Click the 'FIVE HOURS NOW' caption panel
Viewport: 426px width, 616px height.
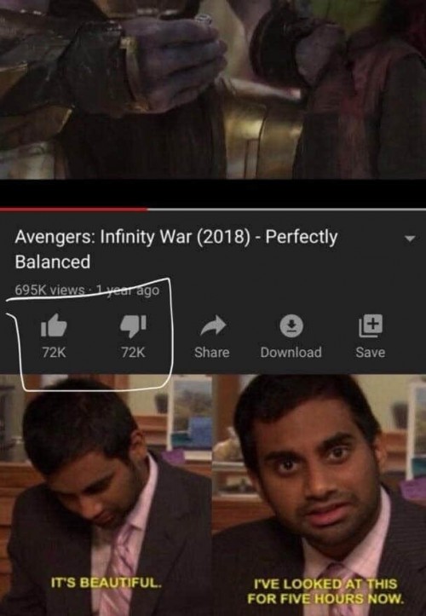click(319, 495)
